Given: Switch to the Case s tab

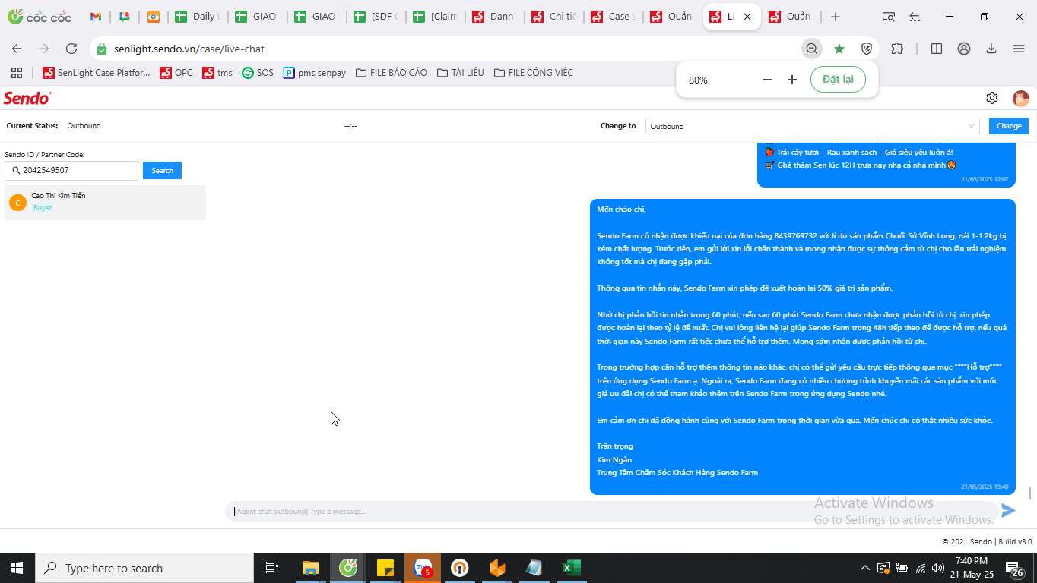Looking at the screenshot, I should tap(615, 17).
